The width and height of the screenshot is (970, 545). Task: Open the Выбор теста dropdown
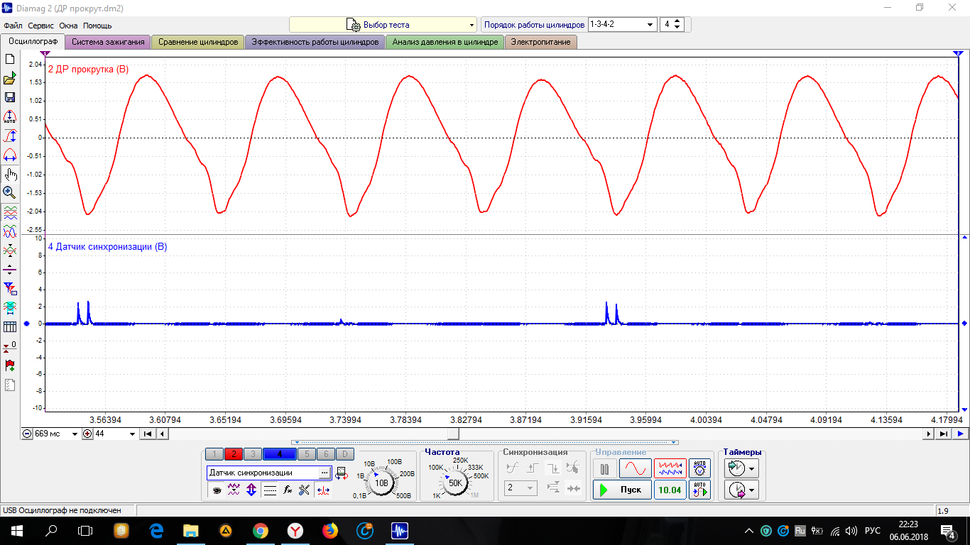(x=383, y=25)
